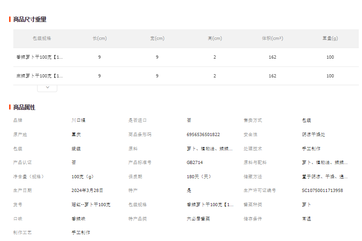Click the shelf life value 180天
This screenshot has height=241, width=362.
point(199,177)
